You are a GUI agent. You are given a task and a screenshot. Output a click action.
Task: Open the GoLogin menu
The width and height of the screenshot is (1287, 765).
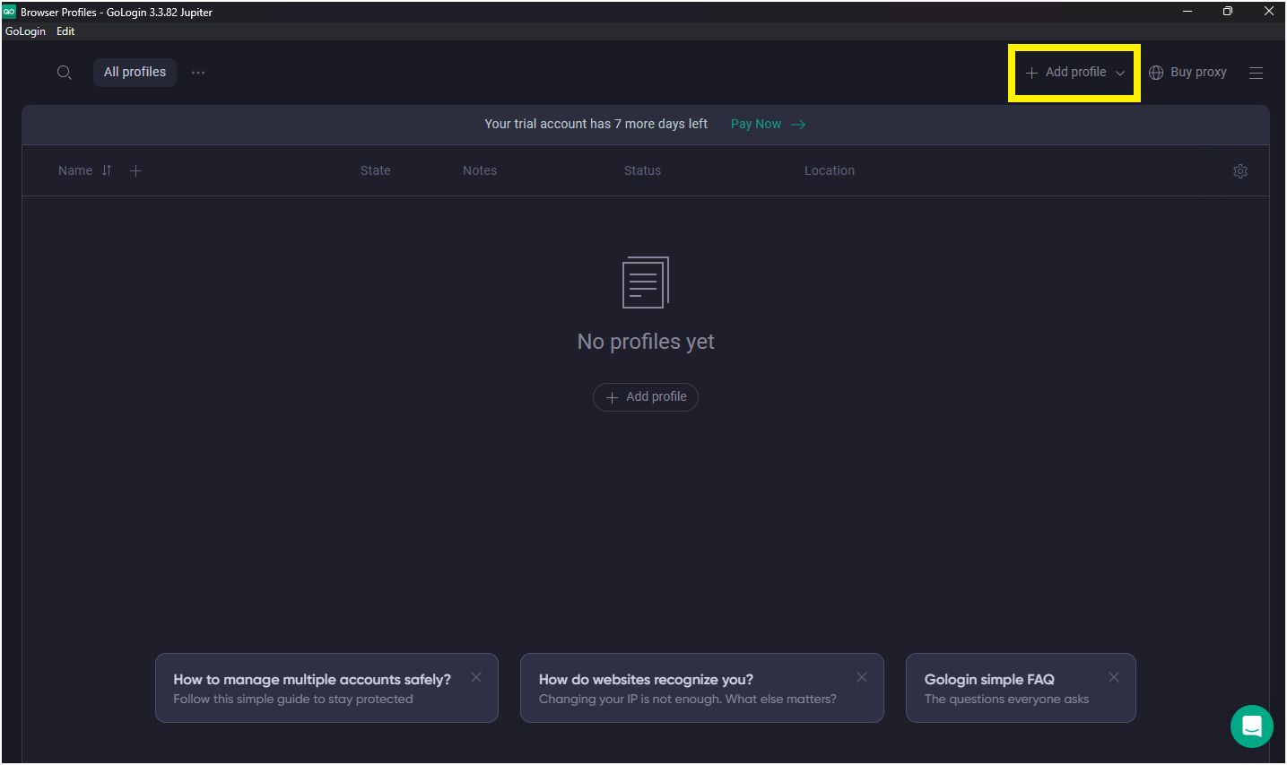pyautogui.click(x=25, y=30)
